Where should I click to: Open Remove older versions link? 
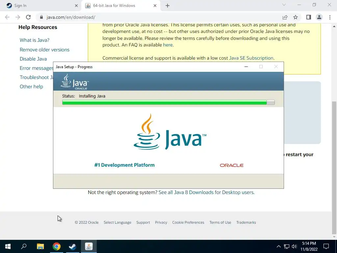pyautogui.click(x=44, y=50)
